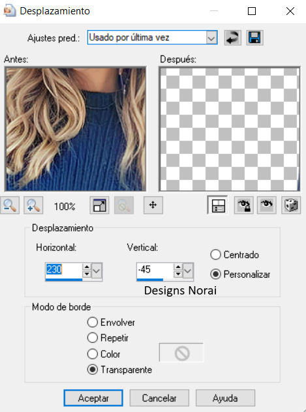Expand the Horizontal value dropdown arrow
Screen dimensions: 306x412
(97, 271)
